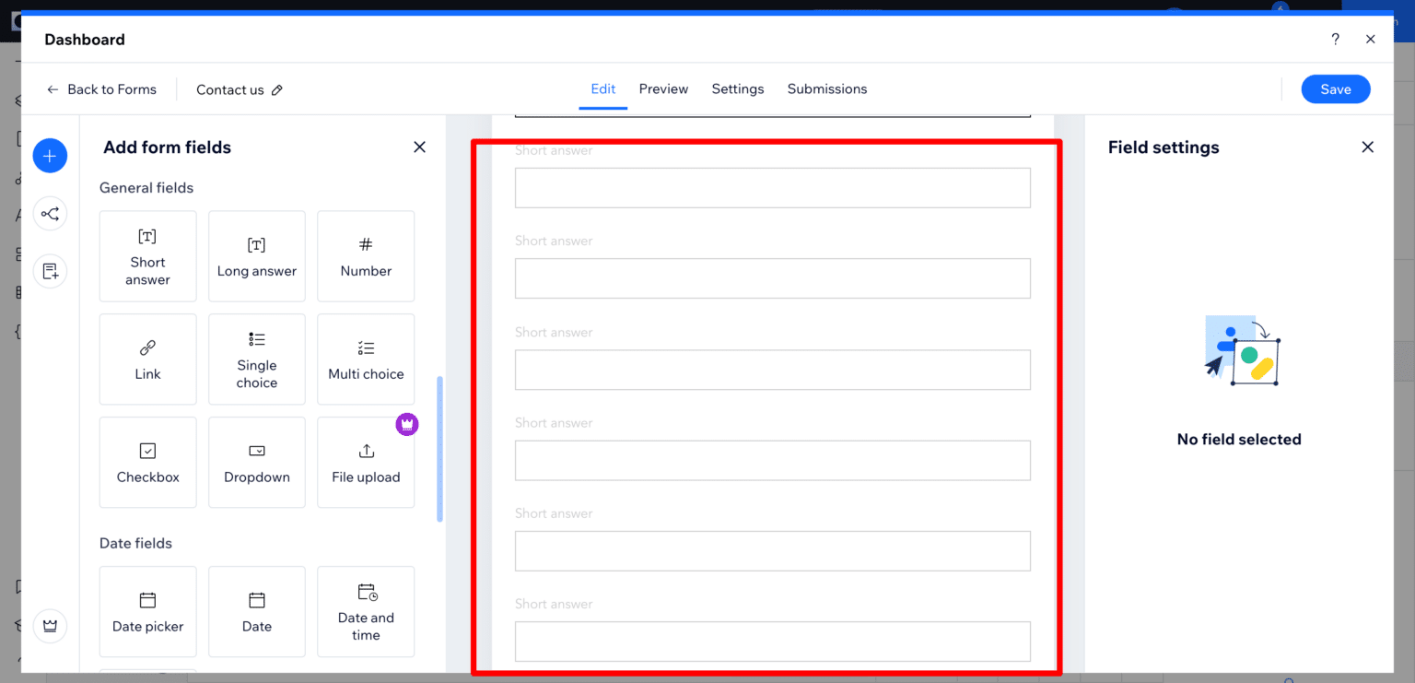
Task: Add a Date picker field
Action: [x=147, y=611]
